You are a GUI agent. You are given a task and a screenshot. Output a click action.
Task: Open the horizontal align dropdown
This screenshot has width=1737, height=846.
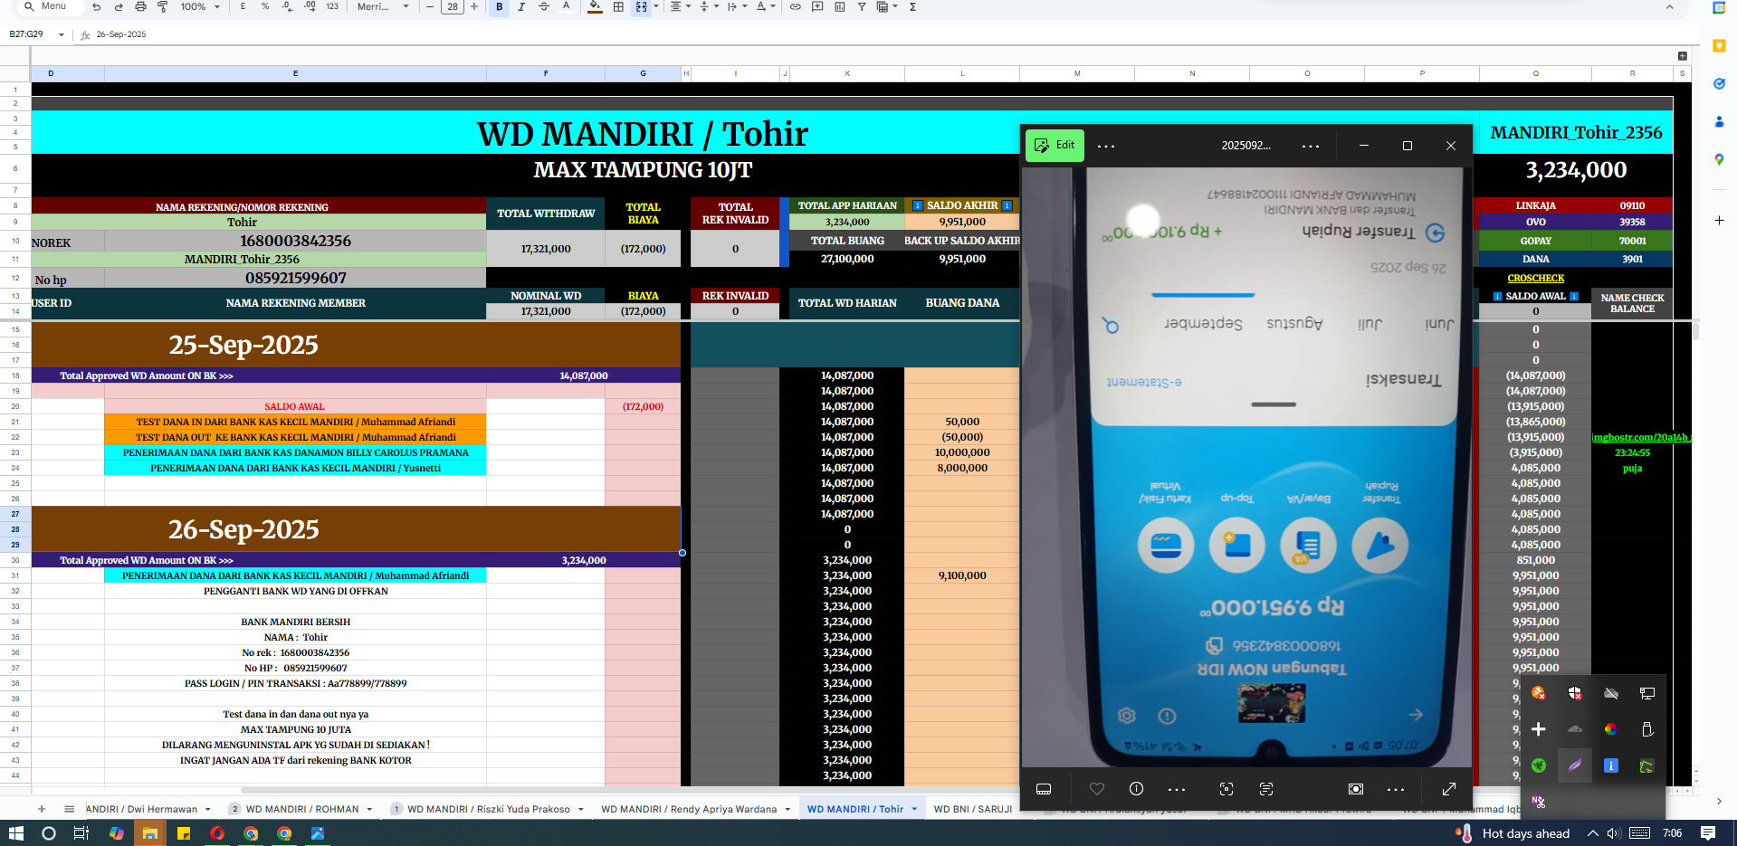[679, 6]
